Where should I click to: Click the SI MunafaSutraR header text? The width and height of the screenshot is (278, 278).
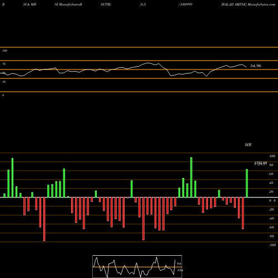(68, 4)
